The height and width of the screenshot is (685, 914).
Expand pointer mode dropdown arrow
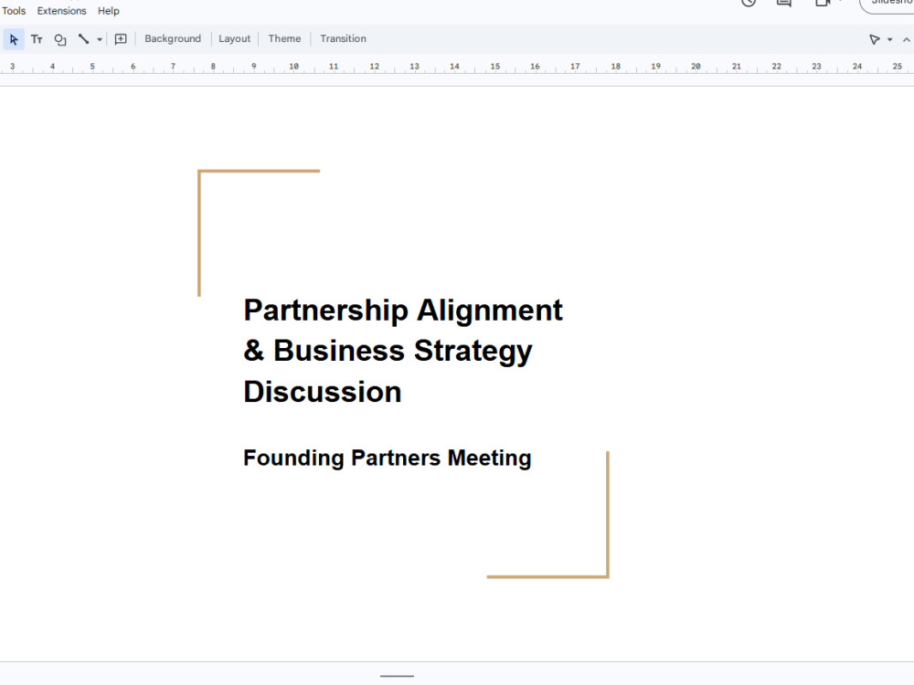point(889,39)
